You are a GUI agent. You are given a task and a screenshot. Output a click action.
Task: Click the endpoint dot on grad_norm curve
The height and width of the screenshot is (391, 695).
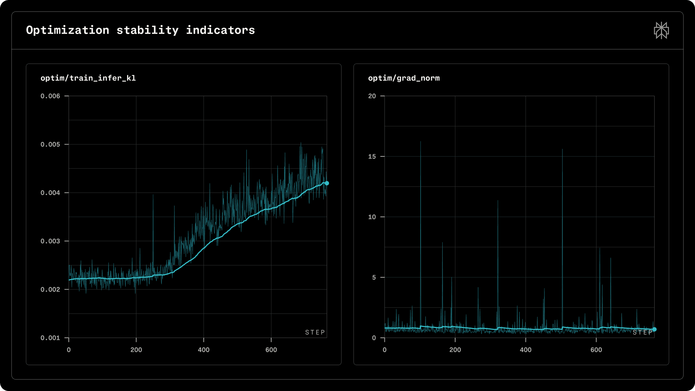(654, 329)
